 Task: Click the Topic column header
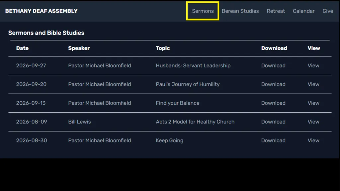point(163,48)
